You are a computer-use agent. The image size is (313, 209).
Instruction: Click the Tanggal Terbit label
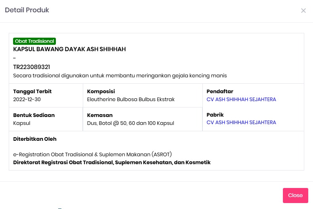coord(32,92)
